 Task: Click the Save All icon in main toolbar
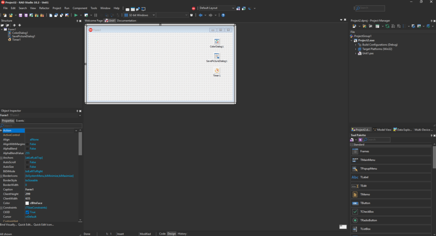tap(26, 15)
